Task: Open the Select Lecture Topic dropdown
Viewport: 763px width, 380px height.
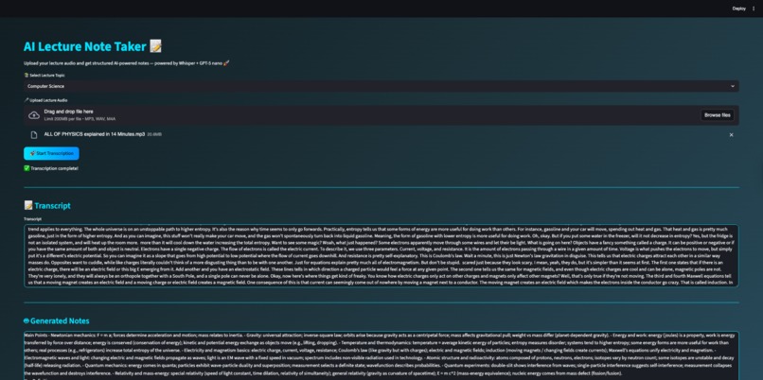Action: coord(381,86)
